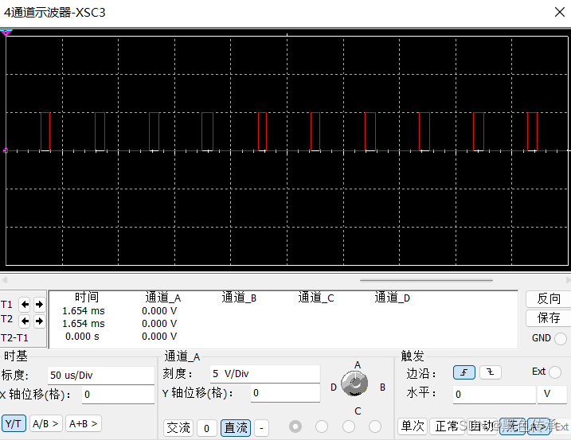Click the T1 row time value 1.654 ms

[84, 311]
